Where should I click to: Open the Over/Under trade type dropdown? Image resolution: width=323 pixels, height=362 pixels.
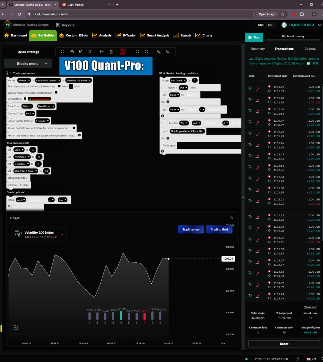pos(46,106)
